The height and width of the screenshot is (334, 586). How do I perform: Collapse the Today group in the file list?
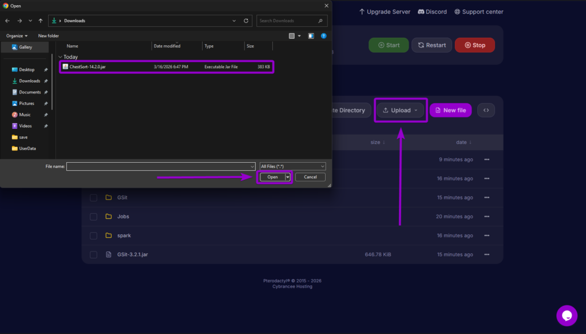(60, 57)
